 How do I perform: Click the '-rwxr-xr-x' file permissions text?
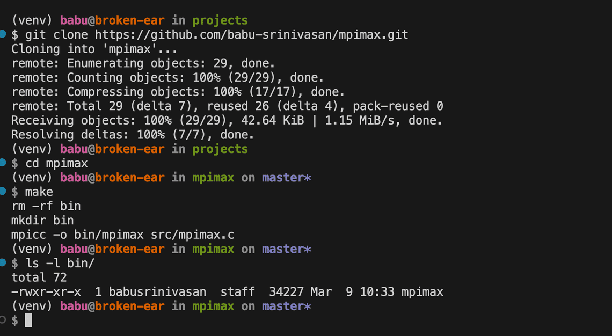click(46, 292)
